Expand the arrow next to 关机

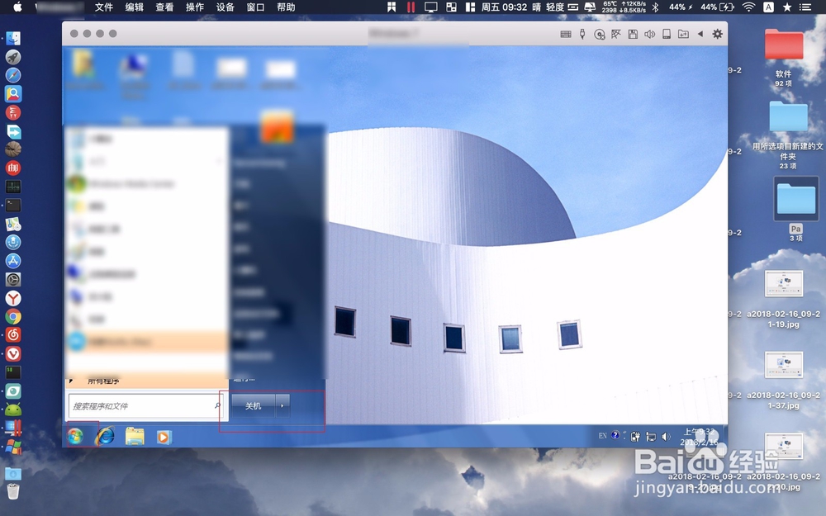point(282,406)
